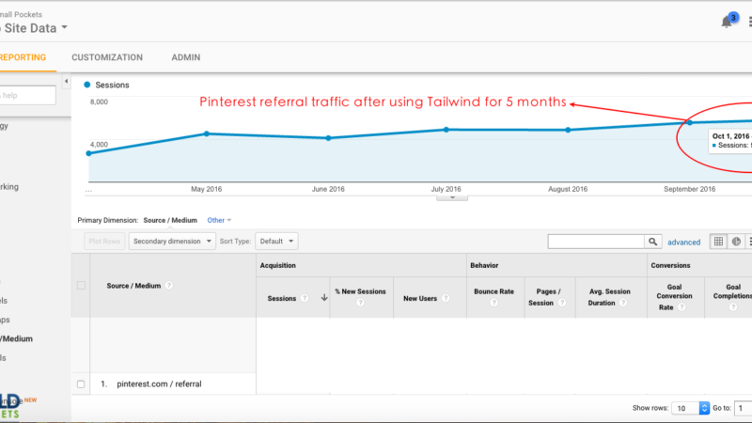Image resolution: width=752 pixels, height=423 pixels.
Task: Expand the Sort Type Default dropdown
Action: click(277, 242)
